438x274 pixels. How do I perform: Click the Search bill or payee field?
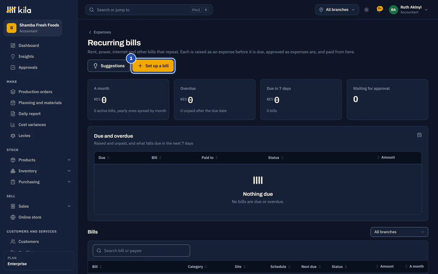click(x=141, y=251)
